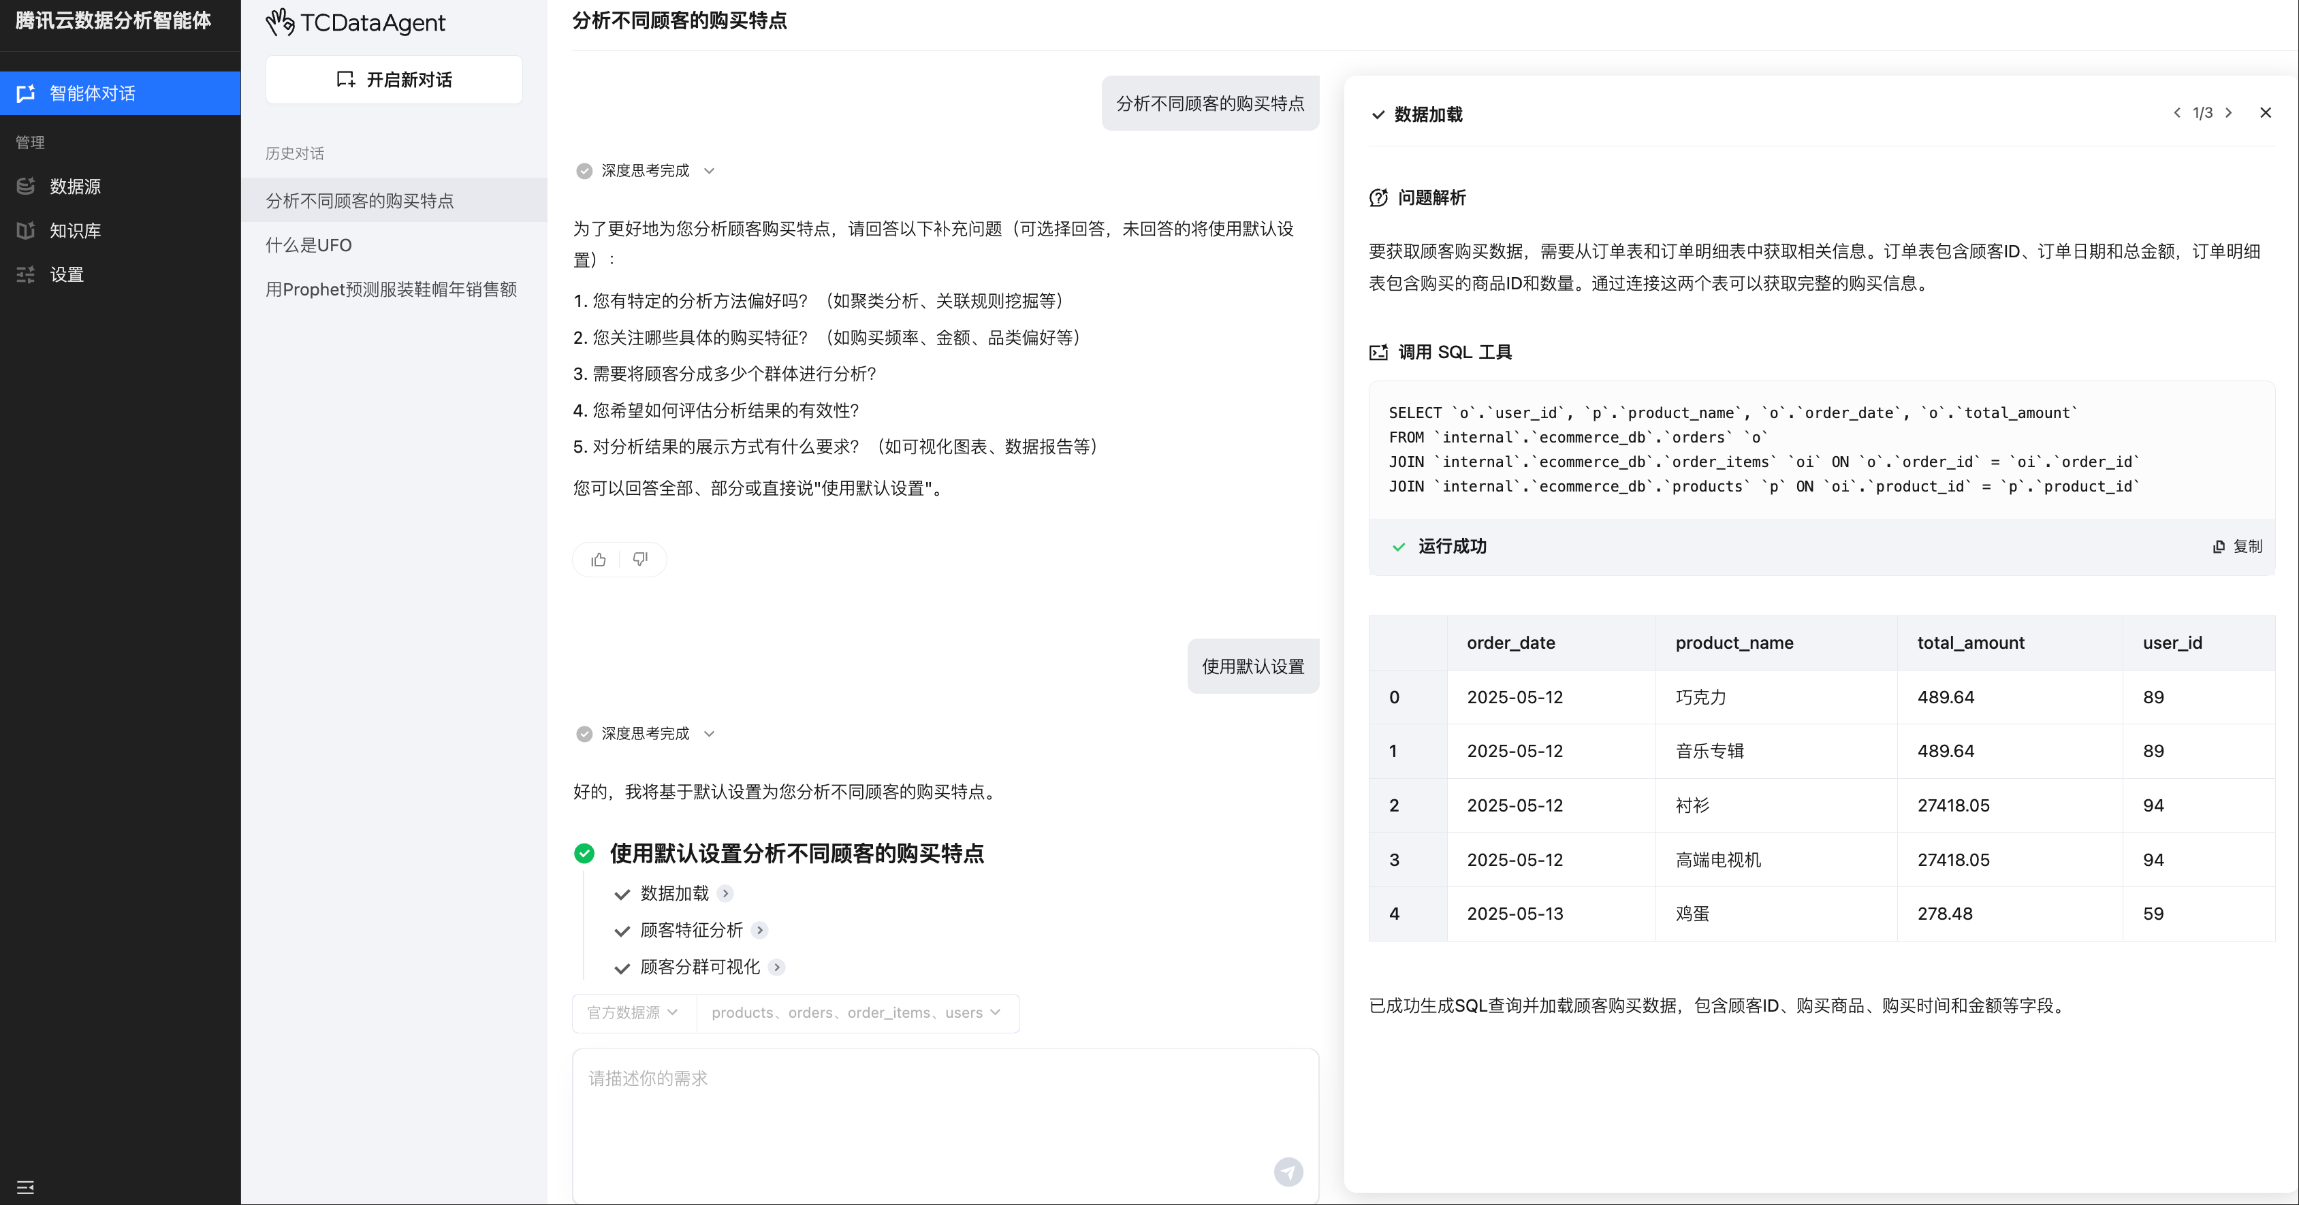Click the 数据加载 header checkmark icon
This screenshot has width=2299, height=1205.
(1378, 114)
